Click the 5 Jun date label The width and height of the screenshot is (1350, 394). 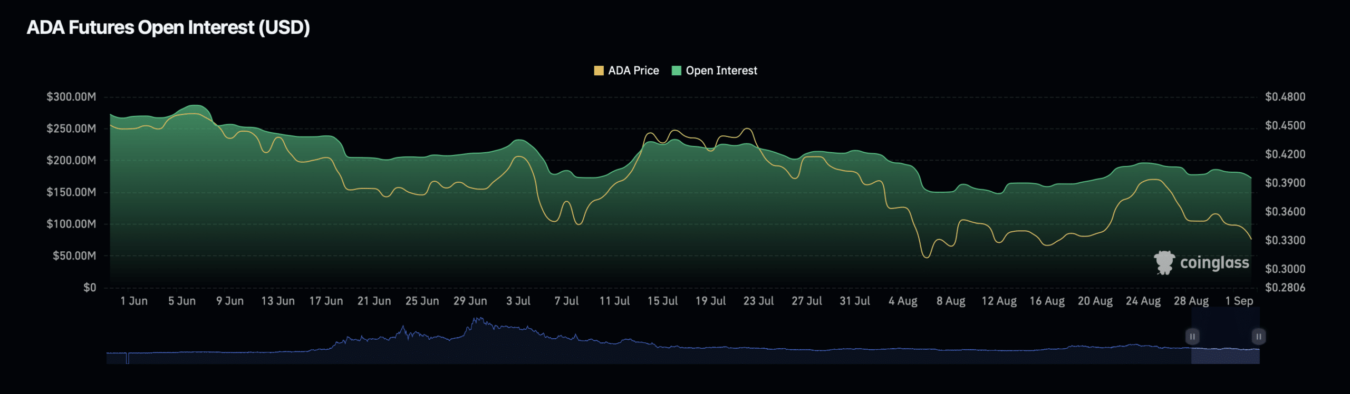182,301
